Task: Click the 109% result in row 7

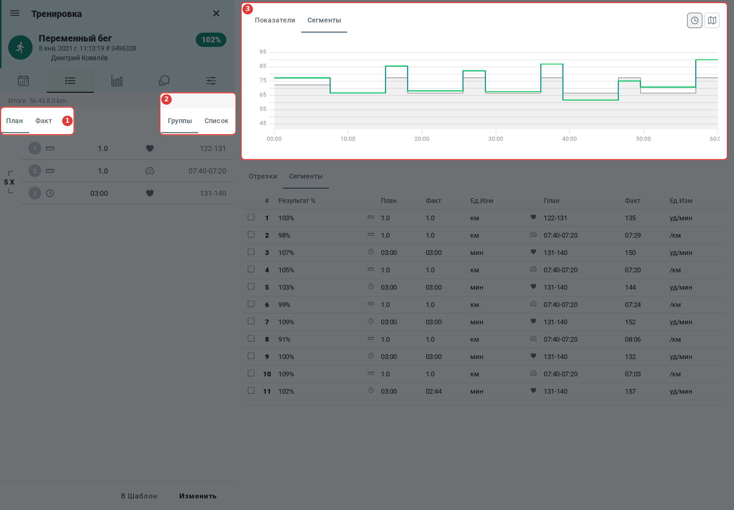Action: click(x=286, y=322)
